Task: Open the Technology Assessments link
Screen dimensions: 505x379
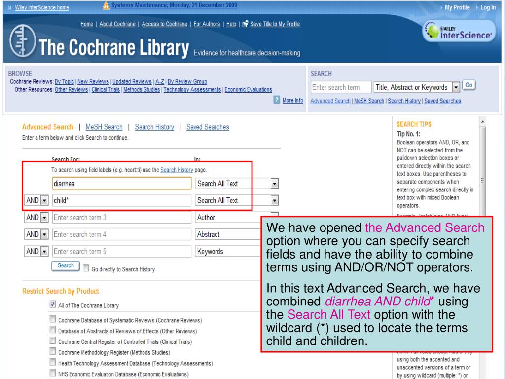Action: coord(192,90)
